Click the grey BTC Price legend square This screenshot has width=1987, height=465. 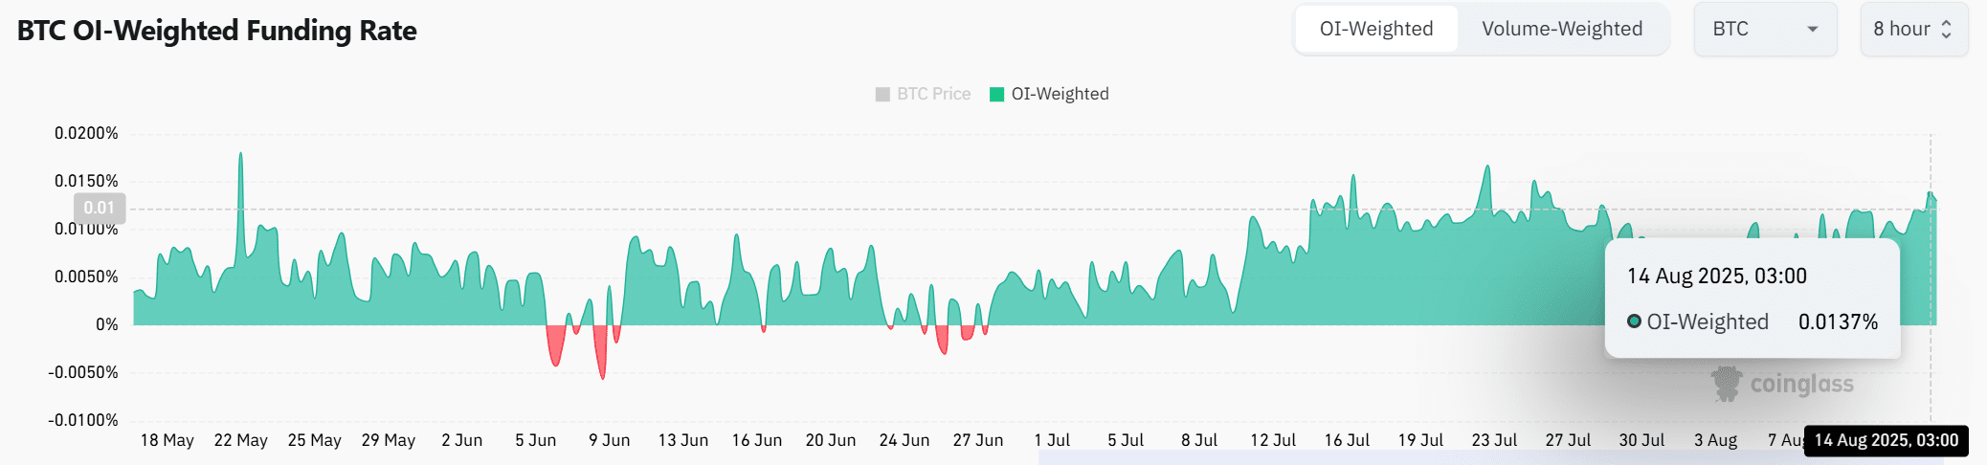pos(882,94)
